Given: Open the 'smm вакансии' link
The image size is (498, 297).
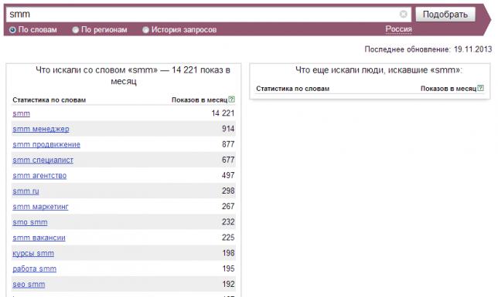Looking at the screenshot, I should click(x=39, y=238).
